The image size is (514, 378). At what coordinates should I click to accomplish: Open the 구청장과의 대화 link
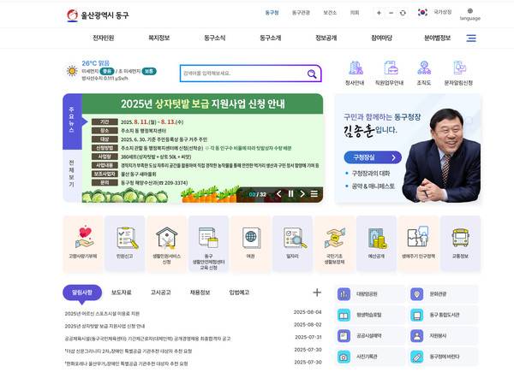click(x=371, y=173)
